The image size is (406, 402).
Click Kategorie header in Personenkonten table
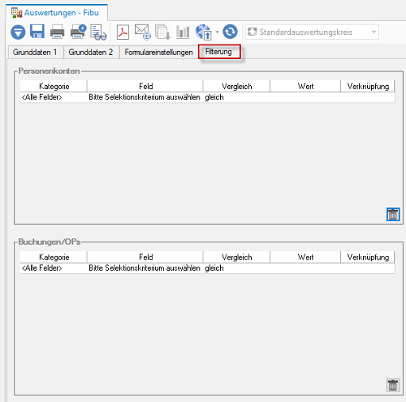tap(54, 86)
